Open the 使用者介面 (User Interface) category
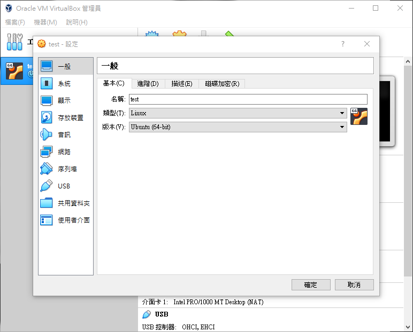This screenshot has height=332, width=413. [66, 220]
